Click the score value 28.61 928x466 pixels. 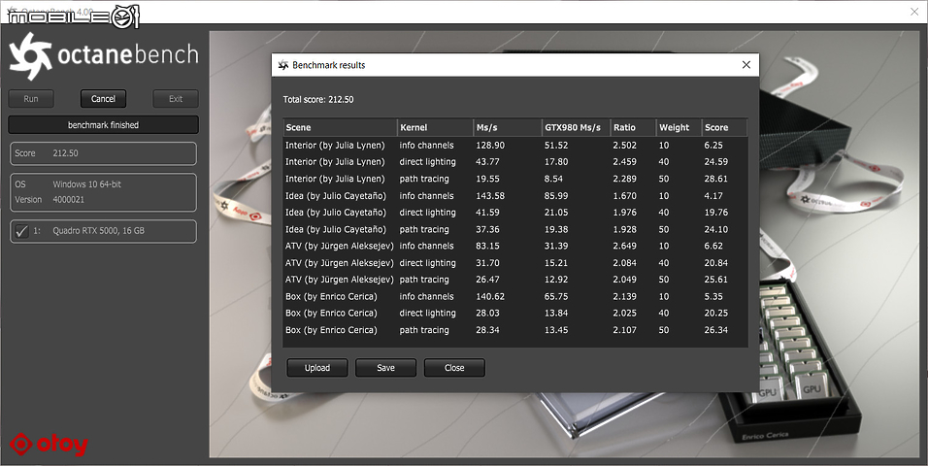[716, 179]
